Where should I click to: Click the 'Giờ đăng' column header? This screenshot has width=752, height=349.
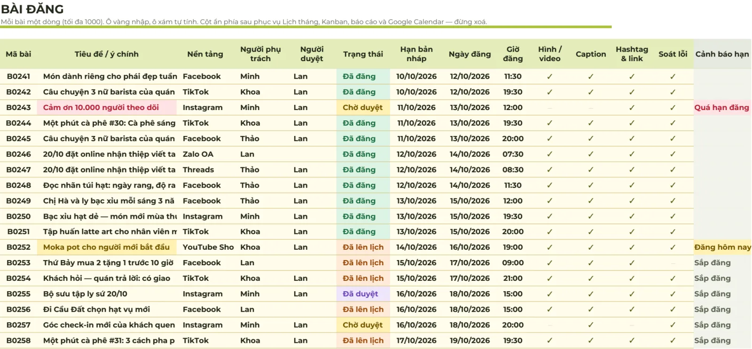(x=512, y=54)
